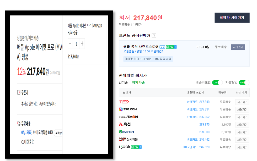Click 사러가기 in the TMON row
This screenshot has height=161, width=257.
[242, 117]
